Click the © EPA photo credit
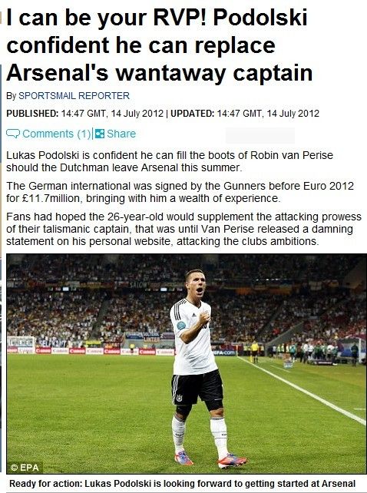 click(25, 467)
